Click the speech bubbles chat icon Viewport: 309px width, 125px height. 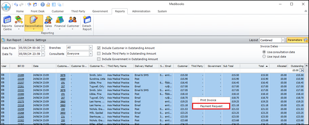click(59, 5)
